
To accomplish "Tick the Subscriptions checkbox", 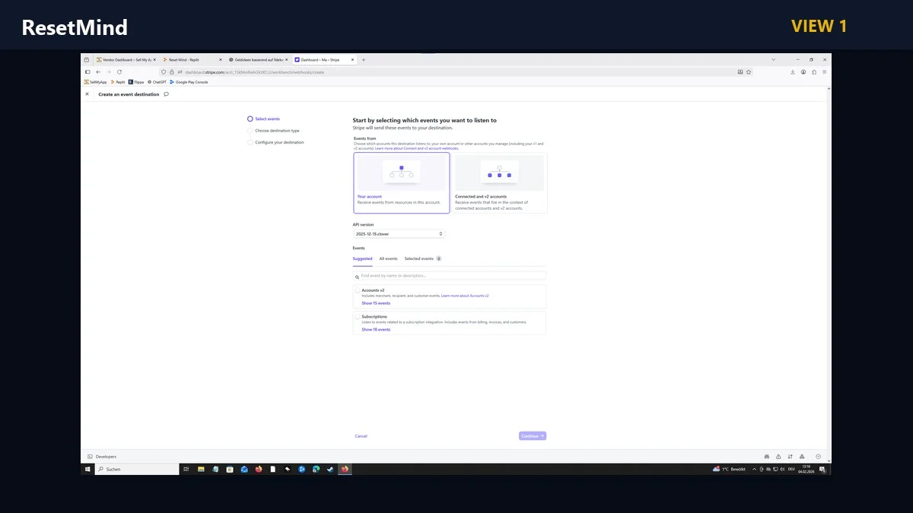I will [x=358, y=316].
